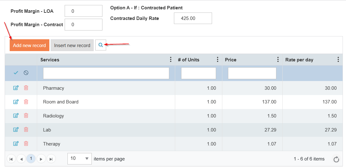Edit the Therapy row
346x167 pixels.
(x=16, y=144)
